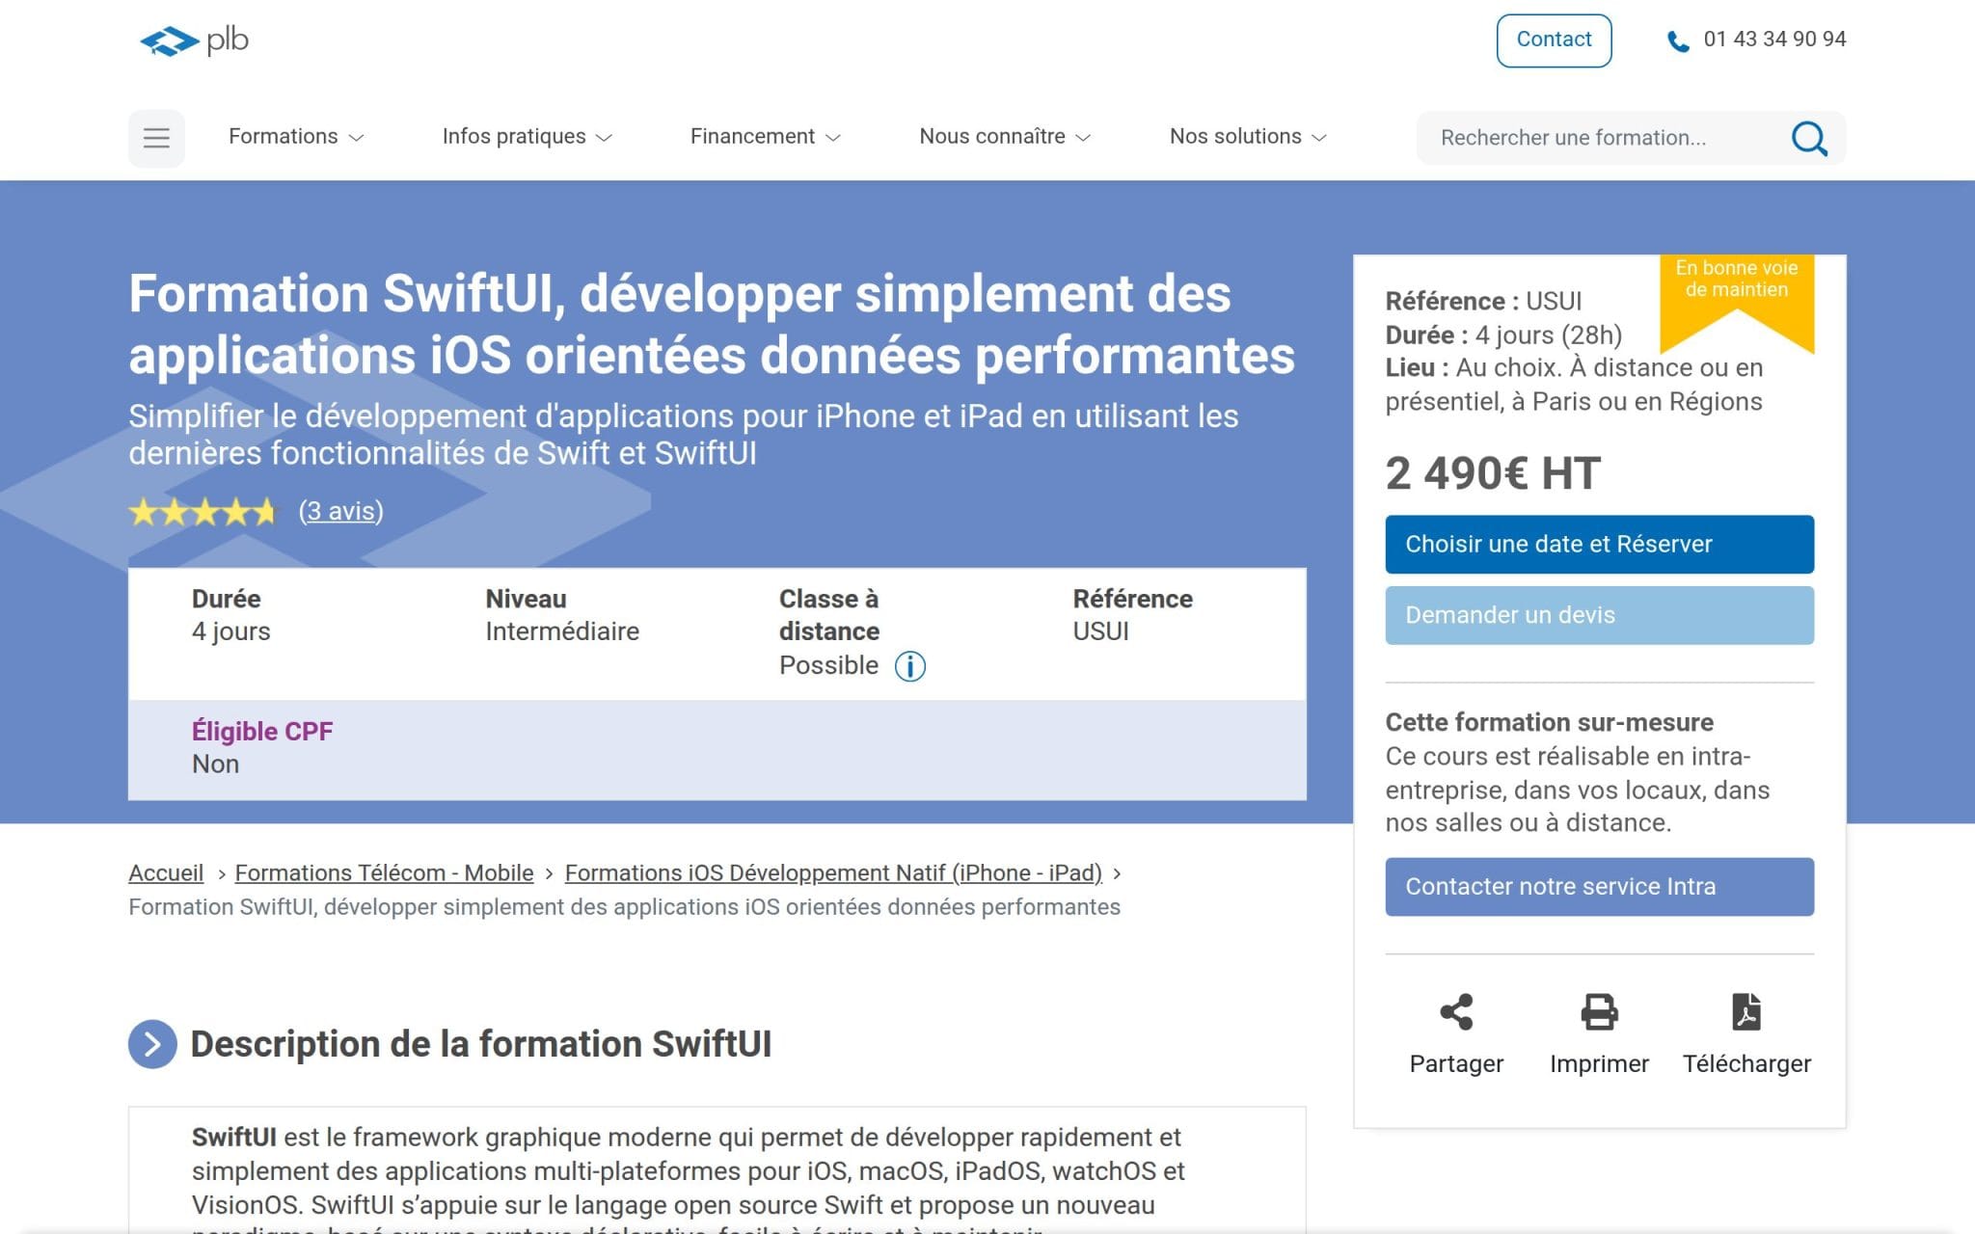Click the Éligible CPF label
This screenshot has height=1234, width=1975.
(262, 732)
